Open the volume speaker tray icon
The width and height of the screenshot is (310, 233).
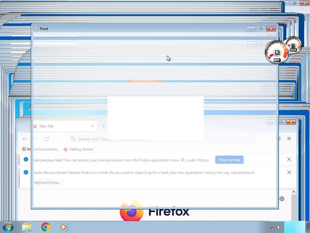279,227
